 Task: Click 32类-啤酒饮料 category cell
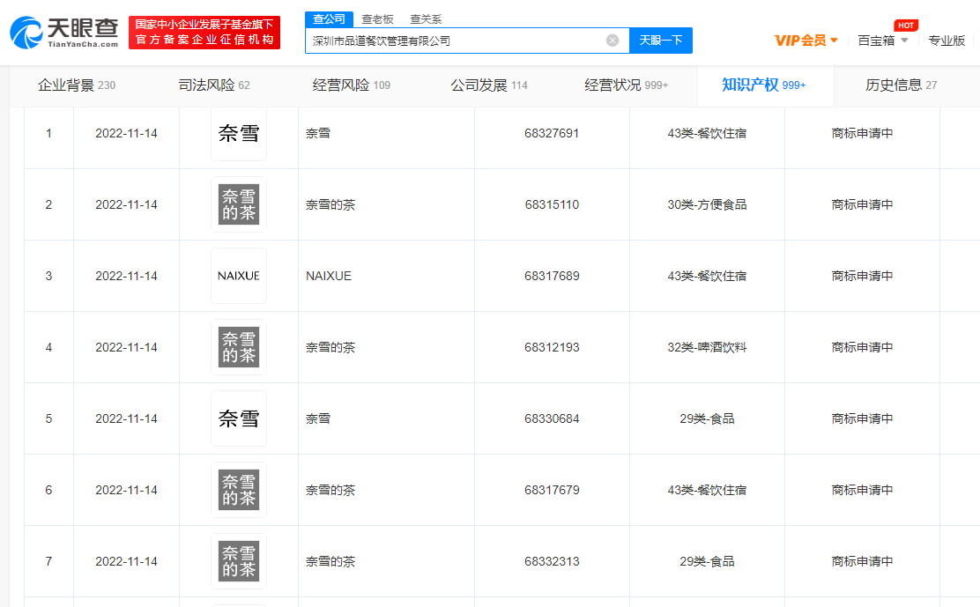pyautogui.click(x=707, y=347)
